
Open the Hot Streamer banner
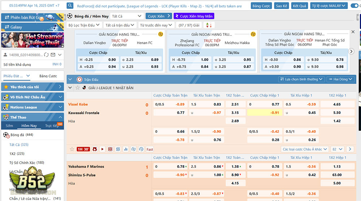click(x=32, y=40)
